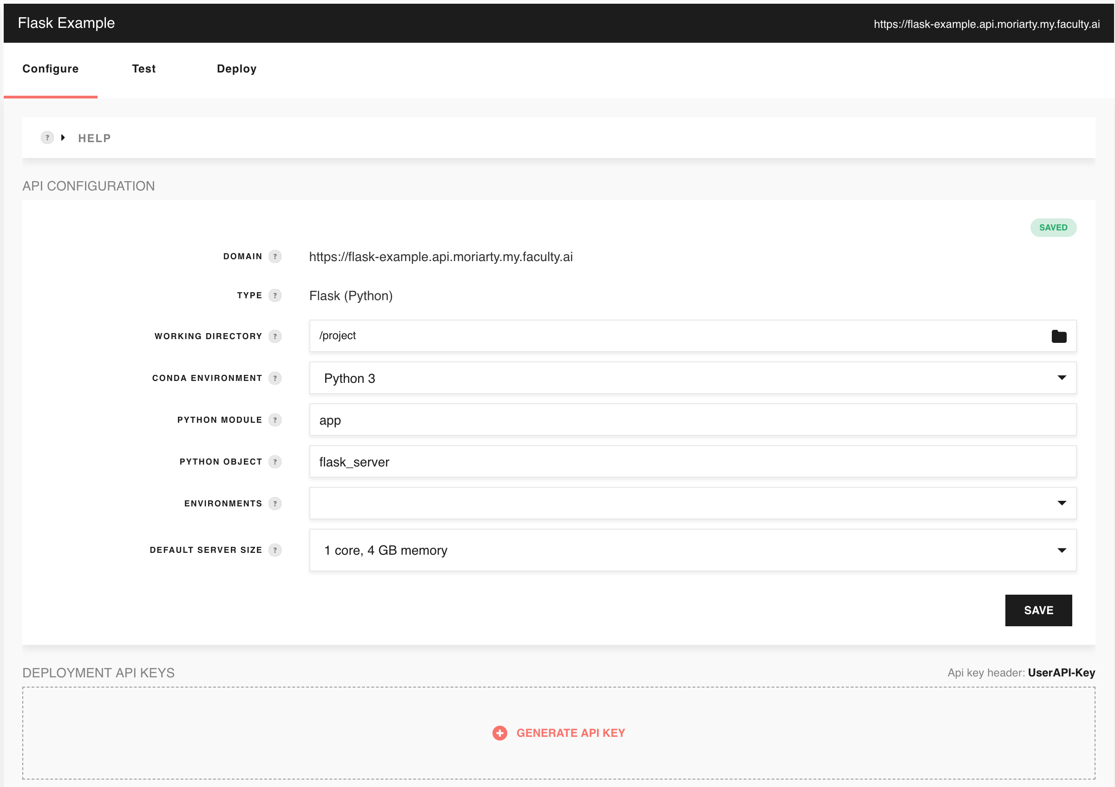
Task: Click Working Directory question mark icon
Action: [x=275, y=336]
